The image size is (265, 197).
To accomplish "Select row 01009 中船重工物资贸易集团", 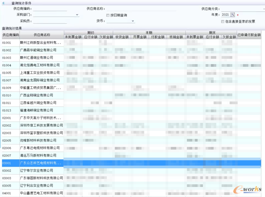I will pyautogui.click(x=131, y=88).
